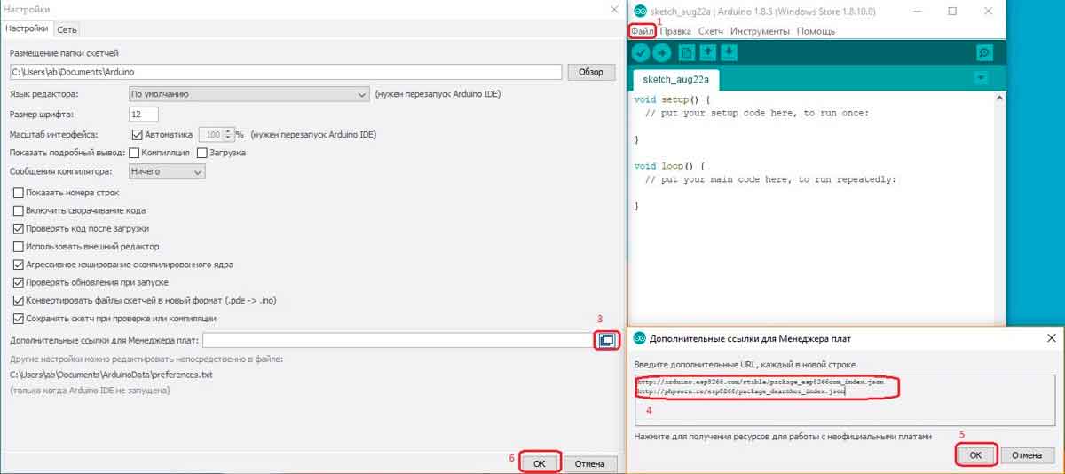Viewport: 1065px width, 474px height.
Task: Open a sketch with Open icon
Action: click(707, 52)
